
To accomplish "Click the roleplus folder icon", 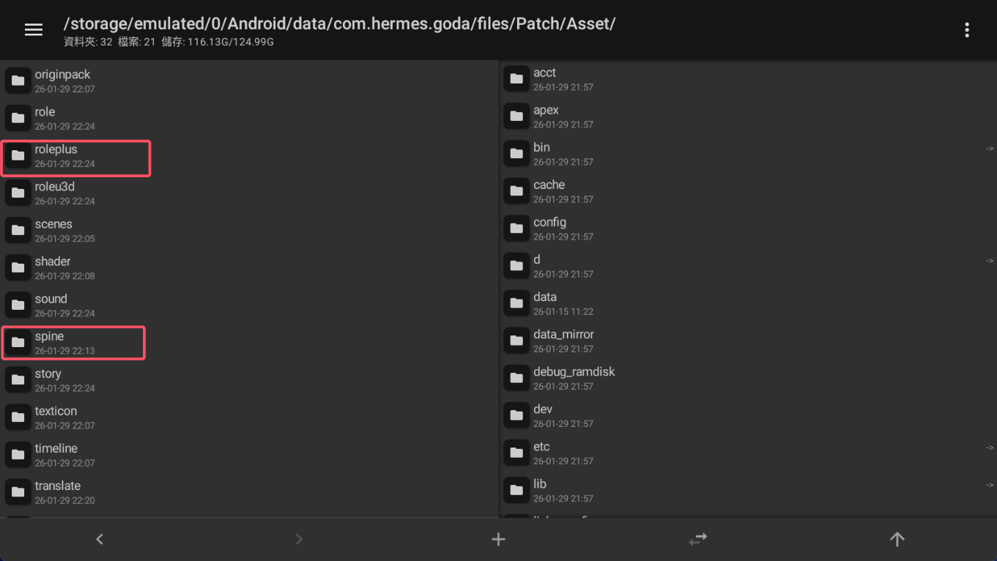I will point(18,155).
